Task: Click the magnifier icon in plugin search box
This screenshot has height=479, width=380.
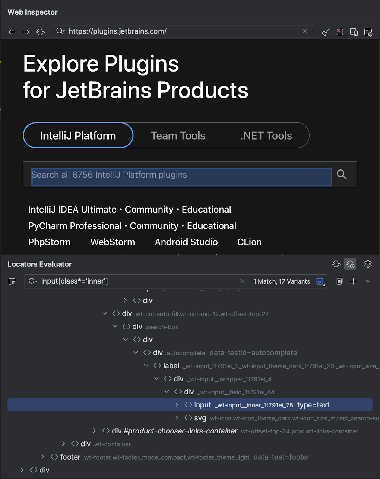Action: pos(342,174)
